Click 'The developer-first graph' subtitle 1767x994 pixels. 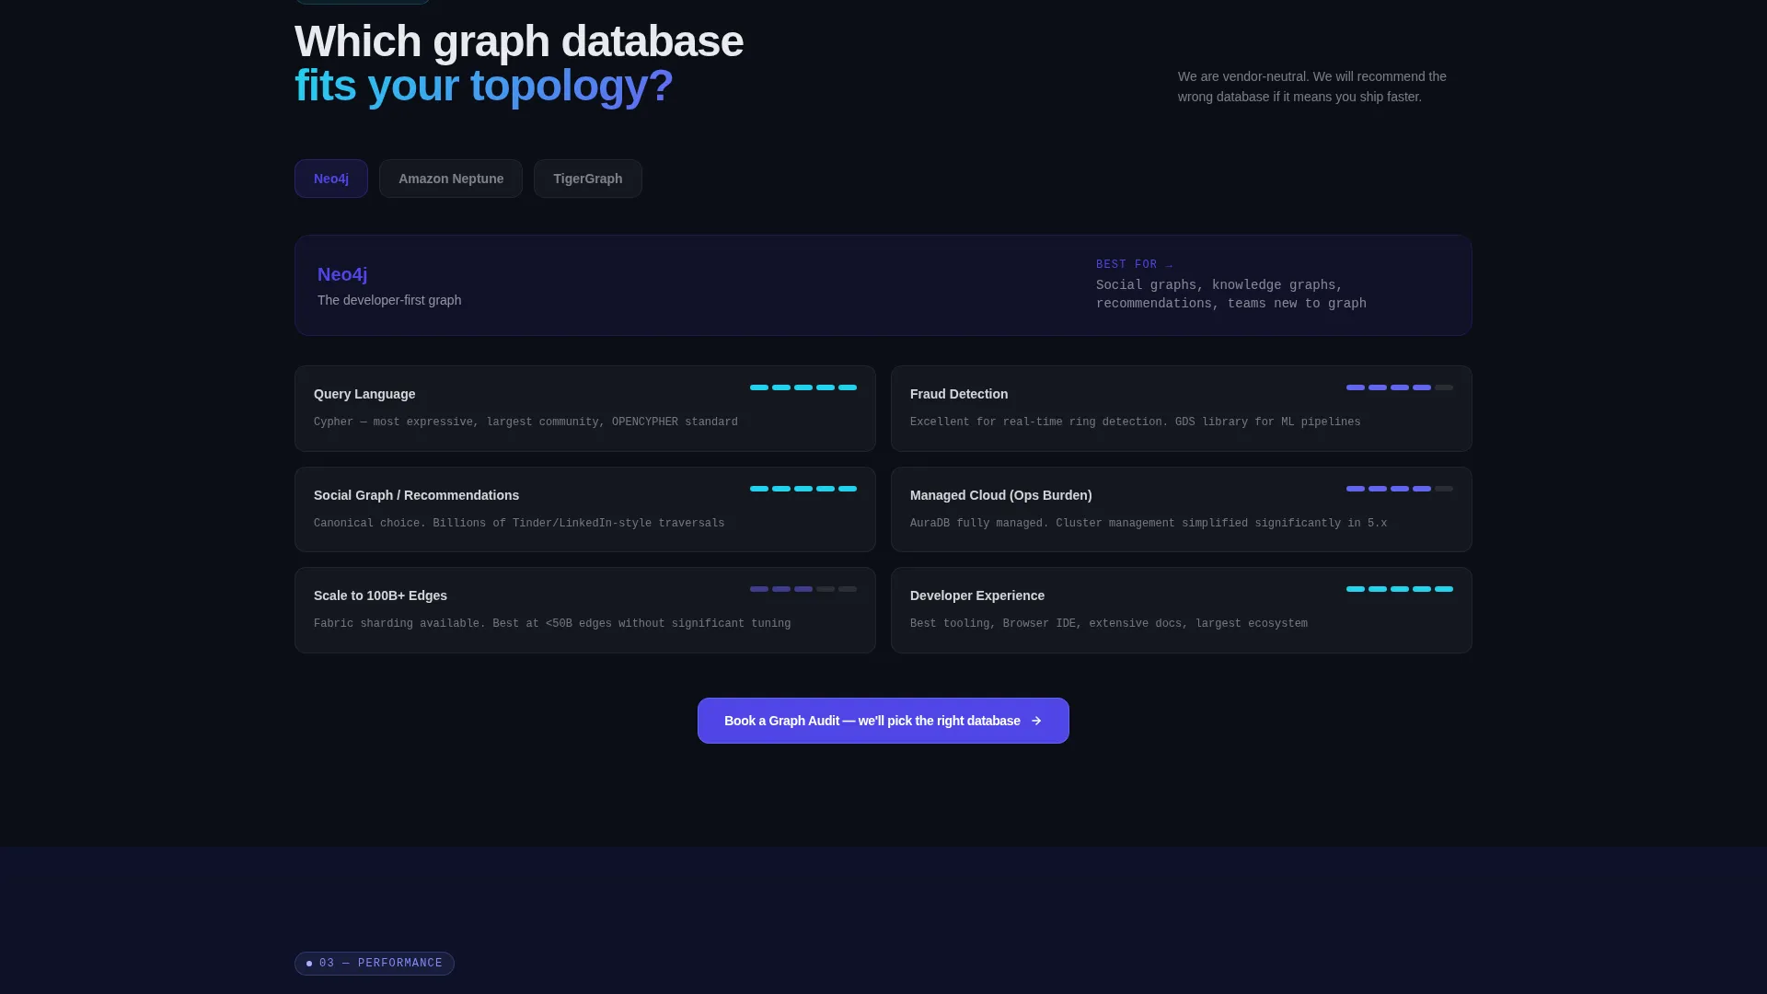[x=389, y=300]
